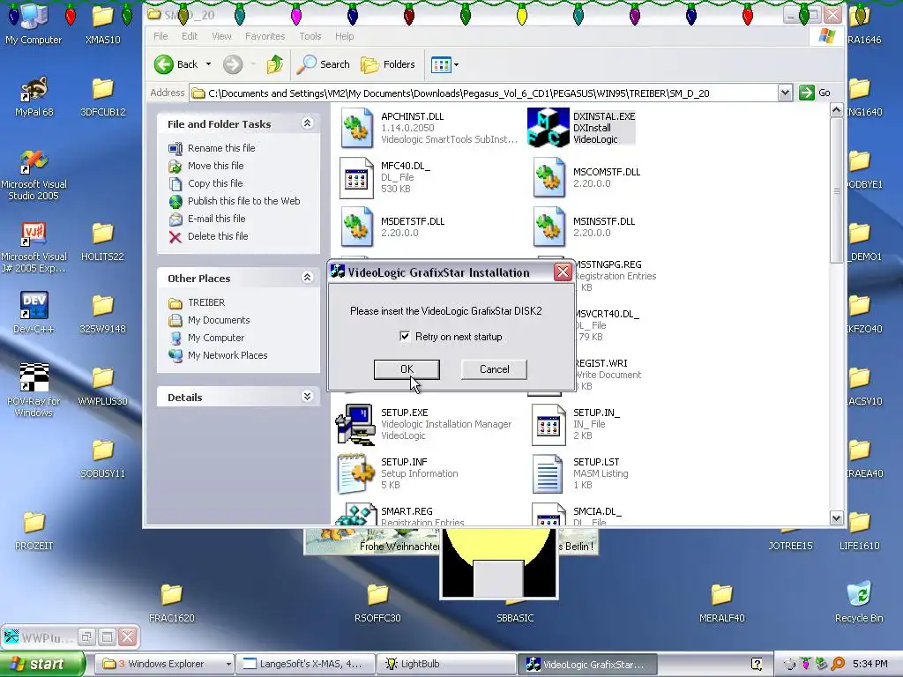Click the Up folder toolbar icon
903x677 pixels.
(x=275, y=64)
